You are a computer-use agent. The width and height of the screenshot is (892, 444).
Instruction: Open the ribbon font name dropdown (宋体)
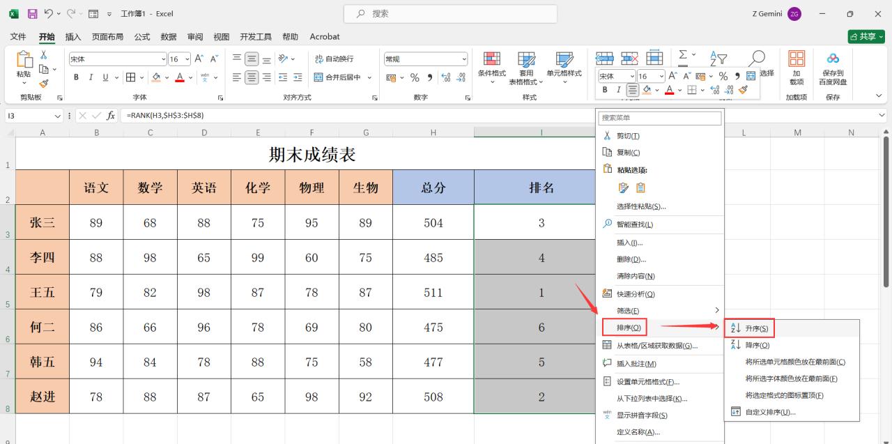coord(163,59)
